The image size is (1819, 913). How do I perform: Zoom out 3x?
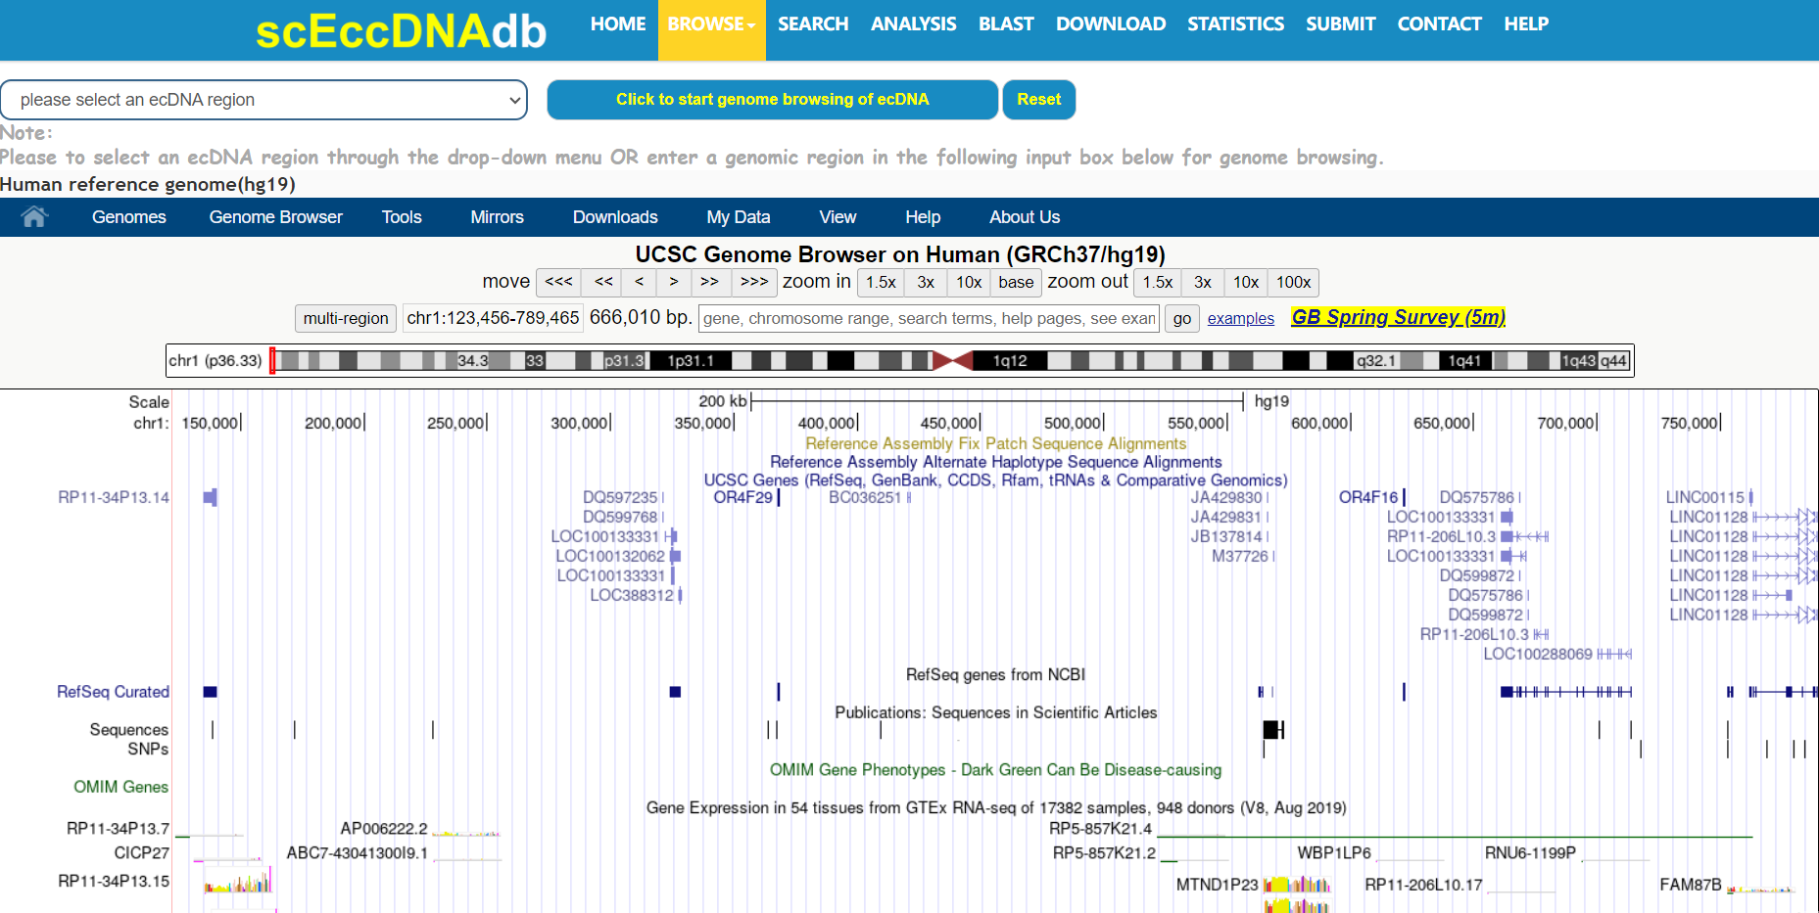click(1203, 282)
